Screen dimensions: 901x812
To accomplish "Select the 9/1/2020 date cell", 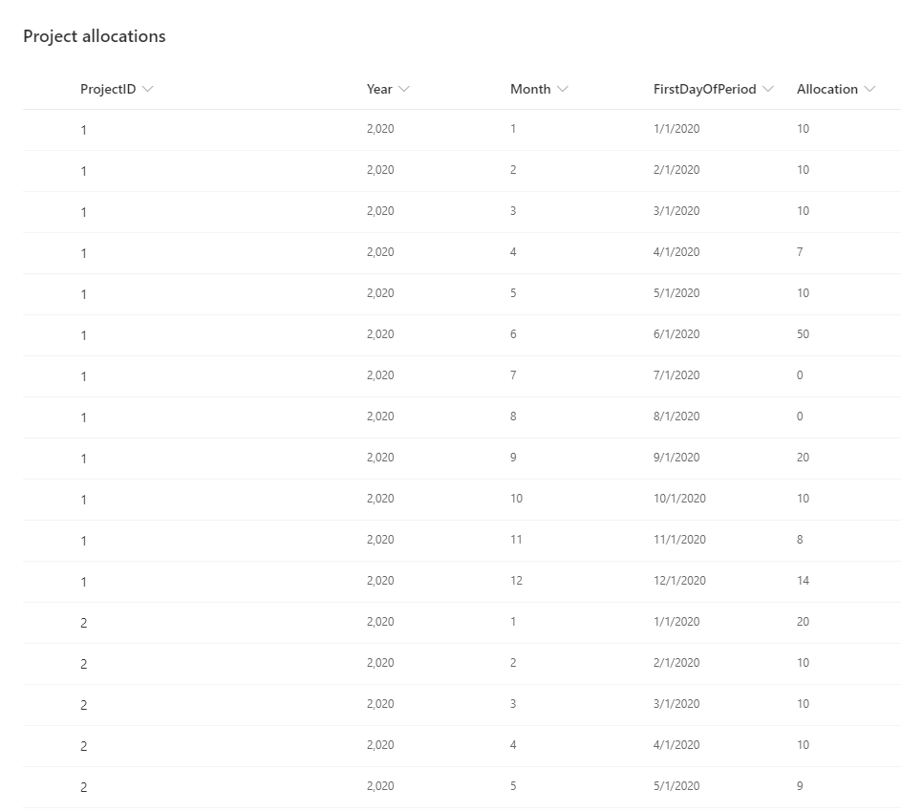I will click(x=676, y=458).
